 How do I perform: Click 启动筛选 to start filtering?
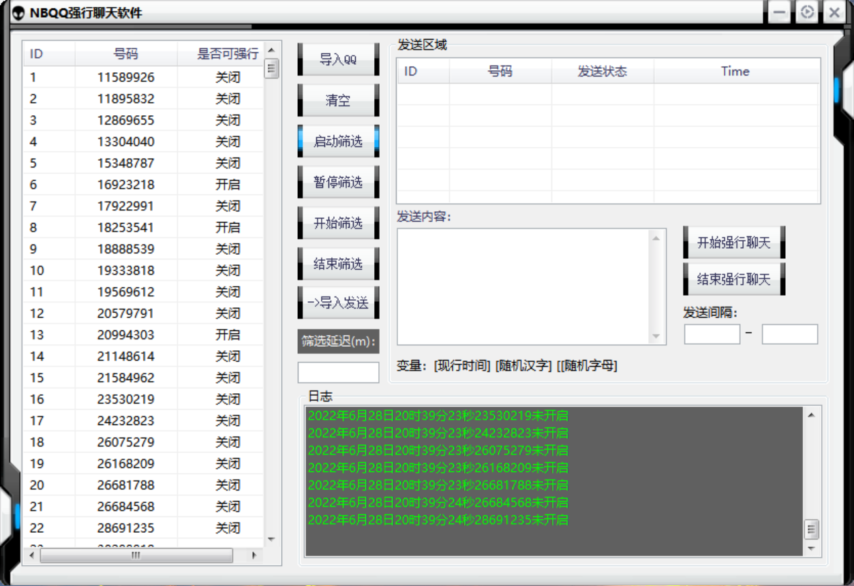click(x=338, y=142)
